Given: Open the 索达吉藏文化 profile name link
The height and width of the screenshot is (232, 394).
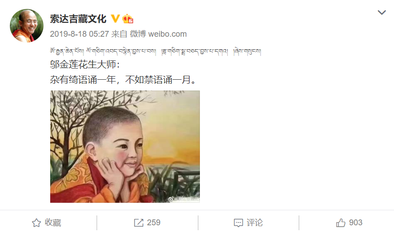Looking at the screenshot, I should pyautogui.click(x=78, y=19).
